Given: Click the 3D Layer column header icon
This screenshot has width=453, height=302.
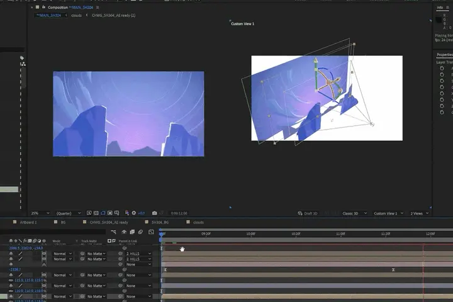Looking at the screenshot, I should pos(44,241).
